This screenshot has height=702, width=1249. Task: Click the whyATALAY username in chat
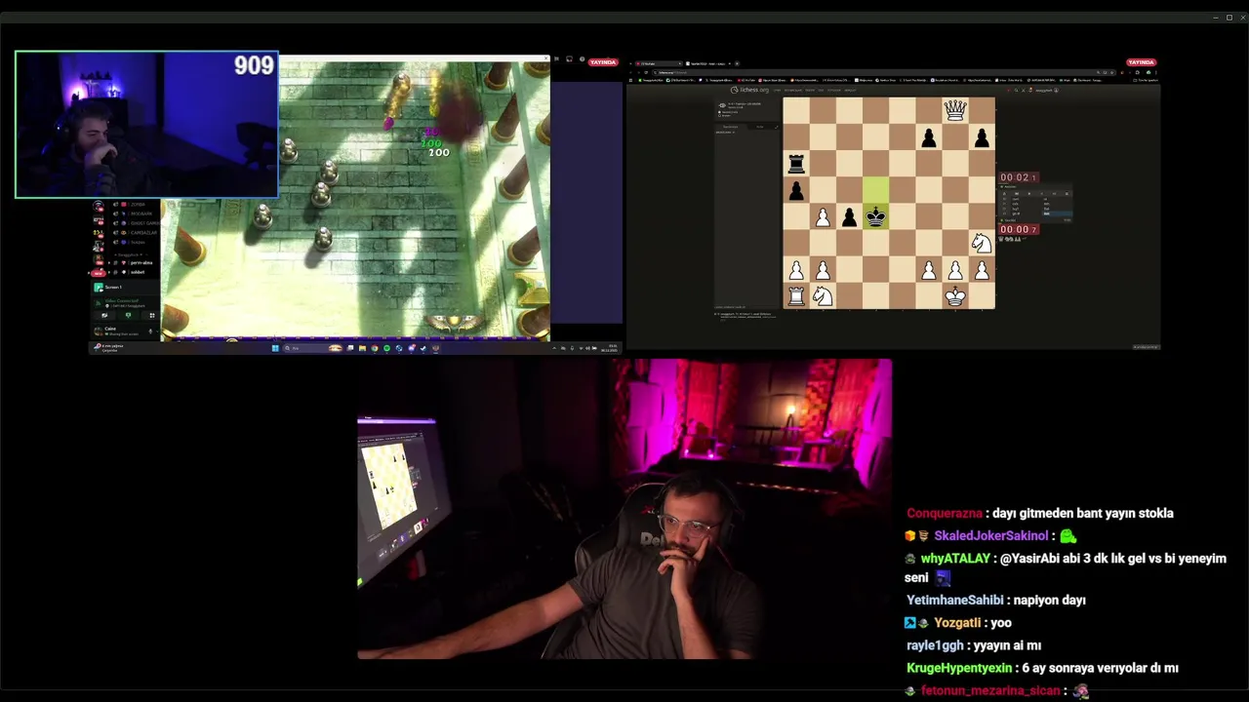(955, 559)
